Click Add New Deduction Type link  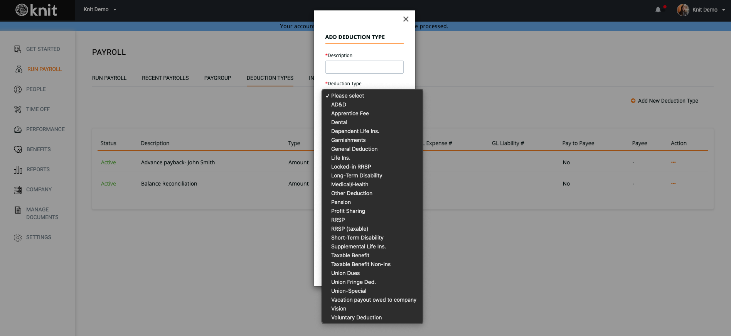click(x=668, y=101)
